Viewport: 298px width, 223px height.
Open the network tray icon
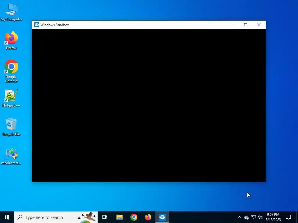[253, 217]
